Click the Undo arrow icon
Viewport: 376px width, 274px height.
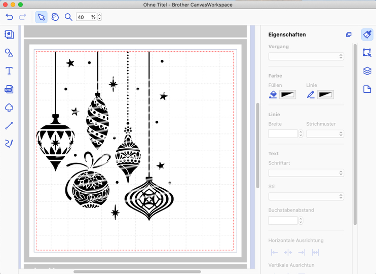pos(9,17)
